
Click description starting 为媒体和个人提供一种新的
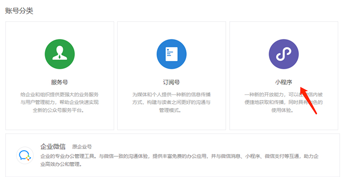[171, 102]
